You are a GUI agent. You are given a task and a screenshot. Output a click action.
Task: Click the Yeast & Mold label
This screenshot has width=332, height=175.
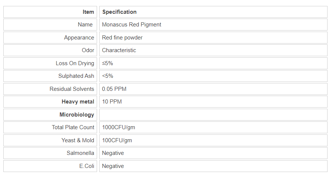coord(78,140)
